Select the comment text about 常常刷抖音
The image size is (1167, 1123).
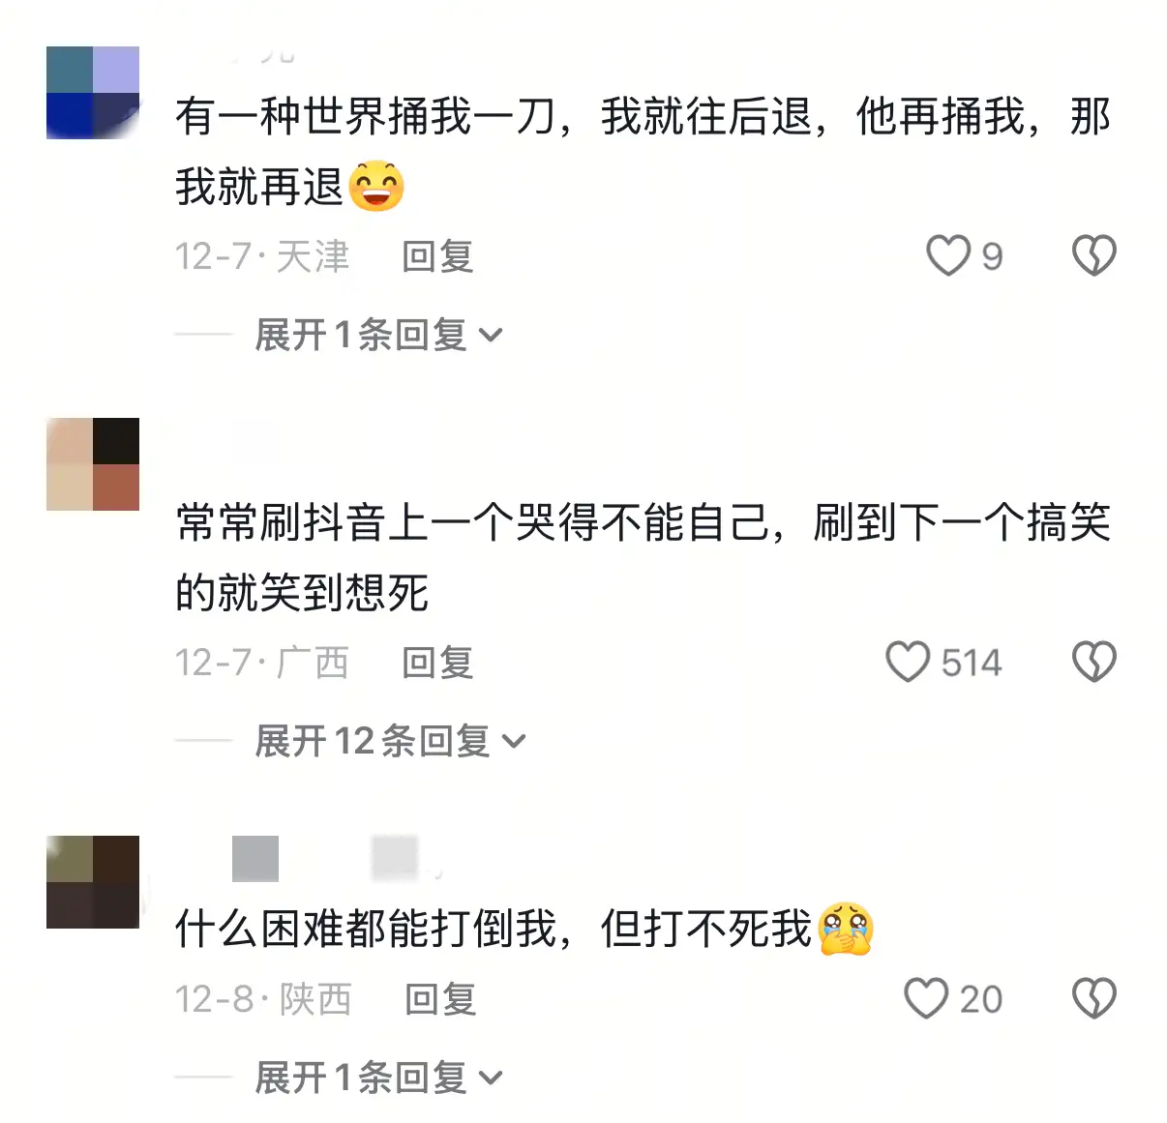point(643,557)
